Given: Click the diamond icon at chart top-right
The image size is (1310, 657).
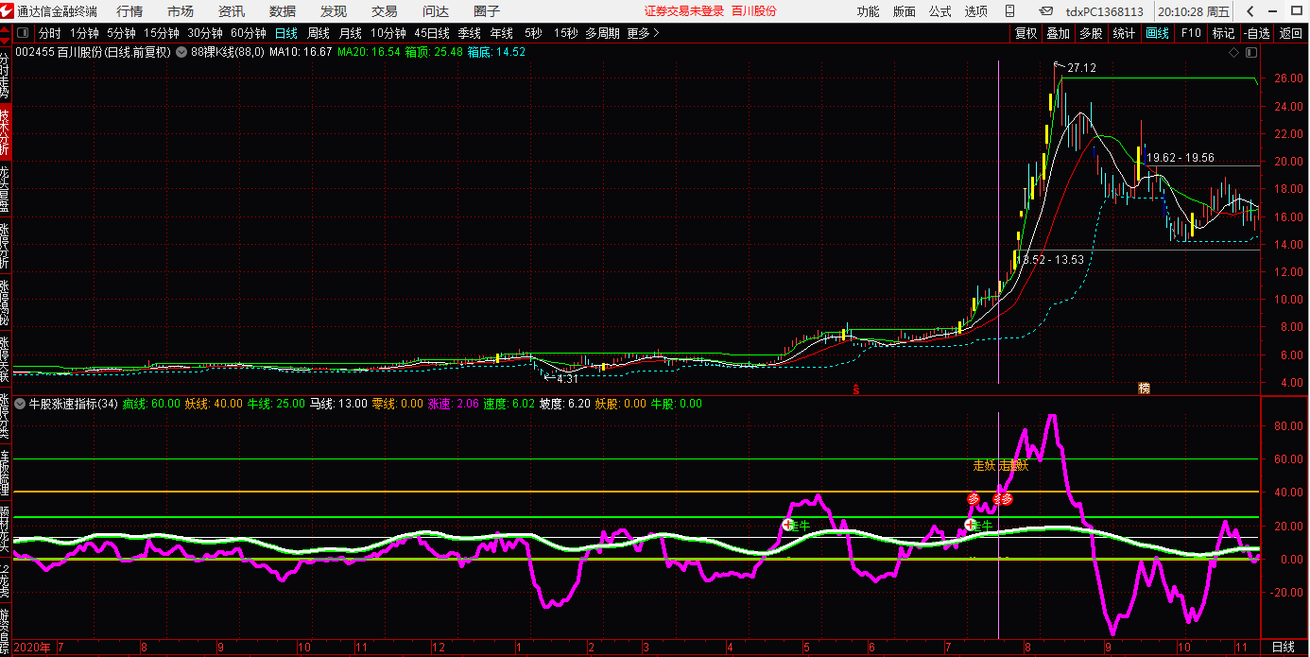Looking at the screenshot, I should click(x=1232, y=53).
